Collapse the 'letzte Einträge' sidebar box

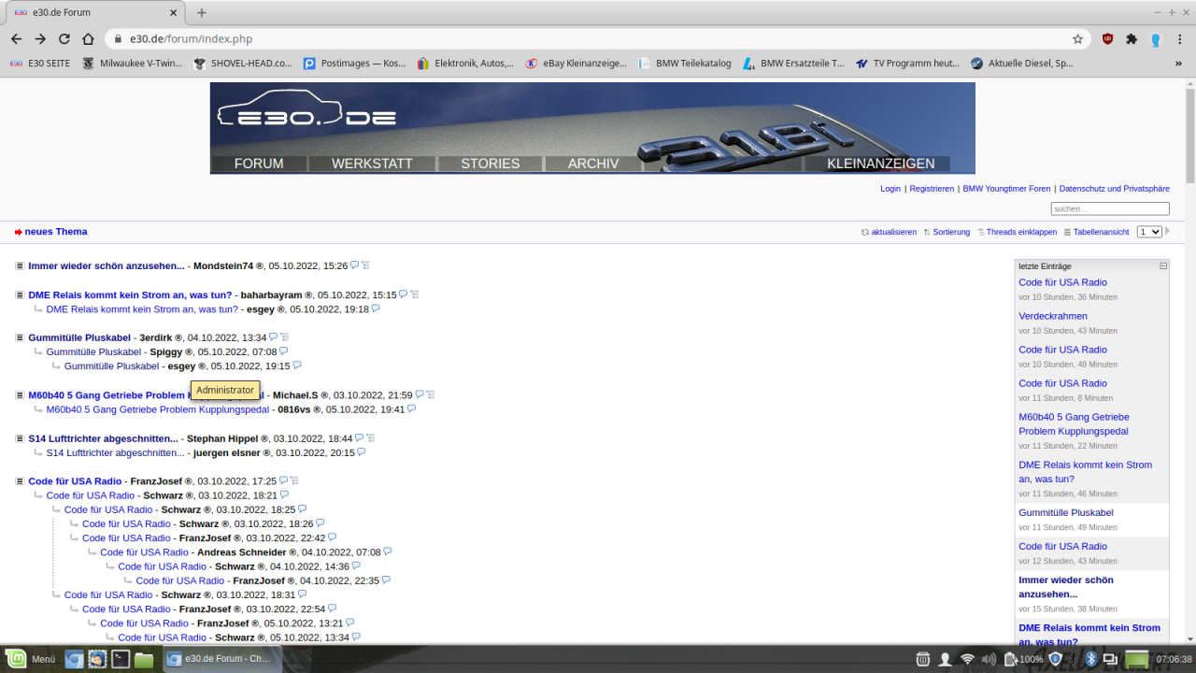(x=1163, y=266)
